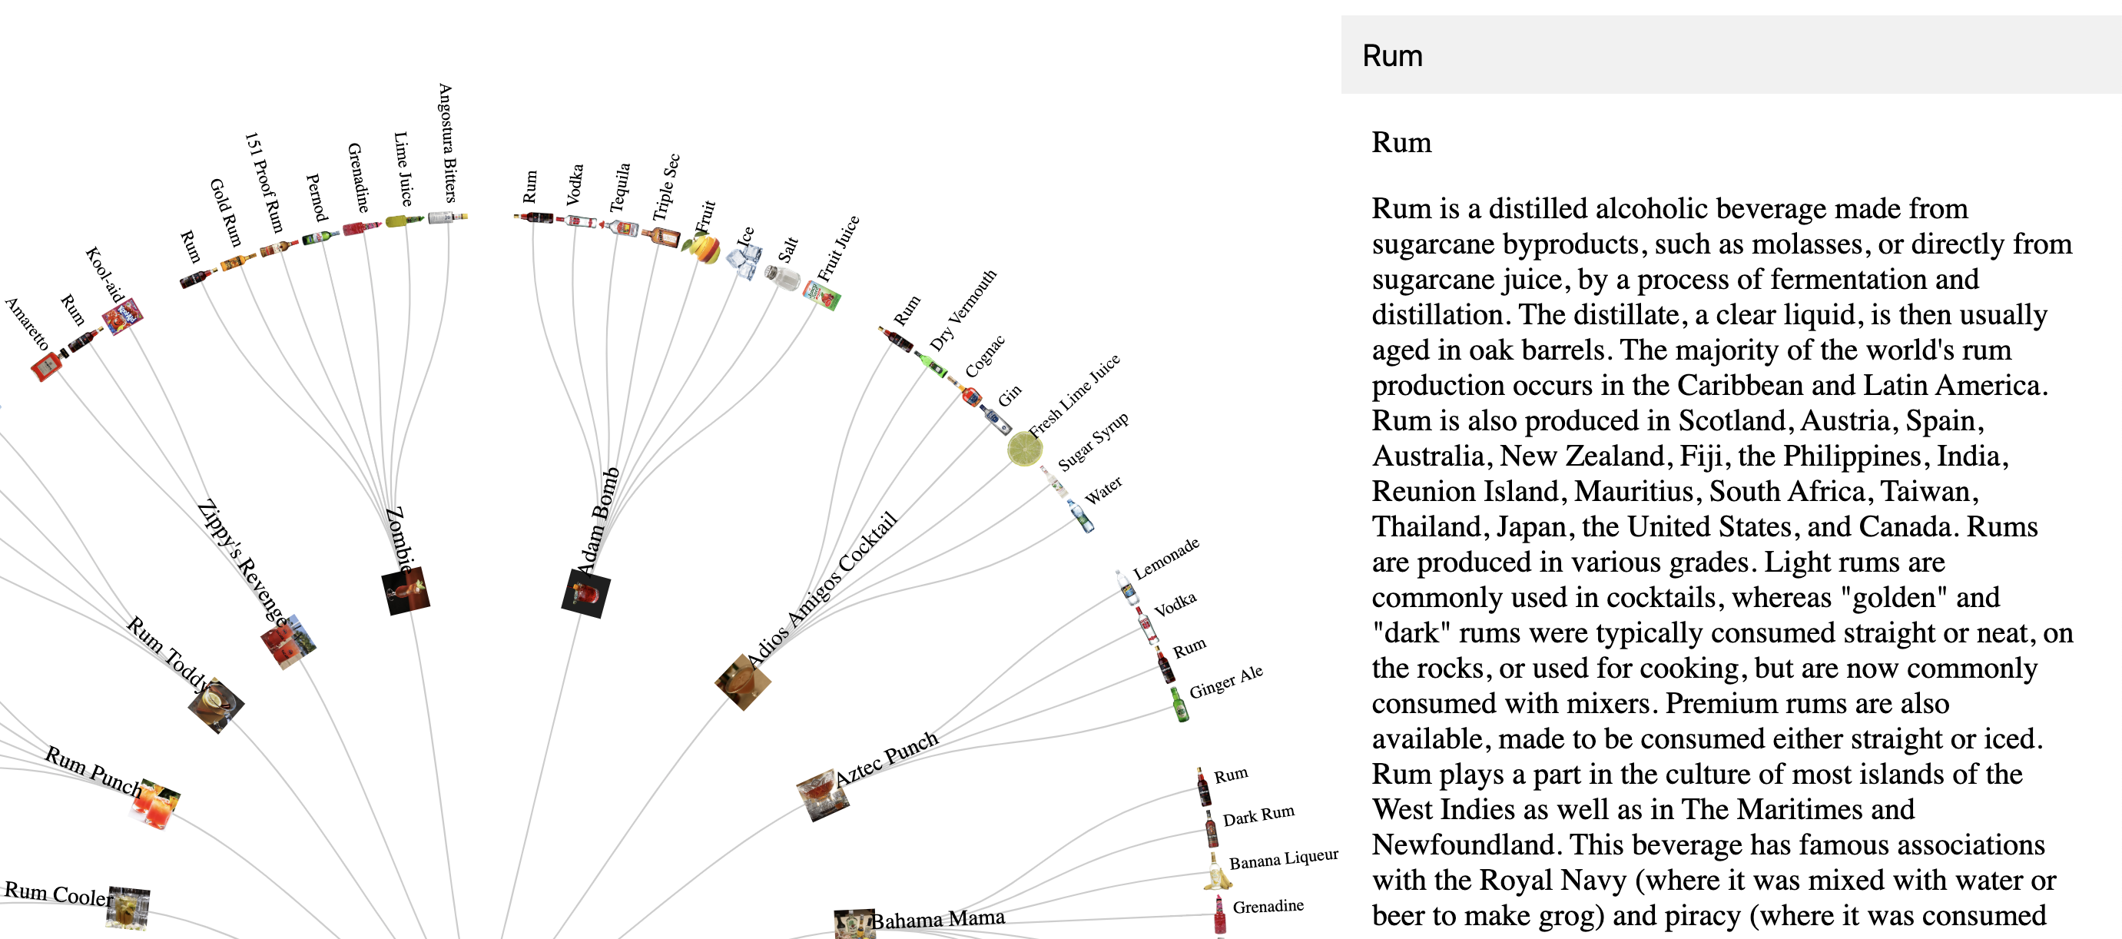Click the Rum bottle under Zippy's Revenge

85,339
